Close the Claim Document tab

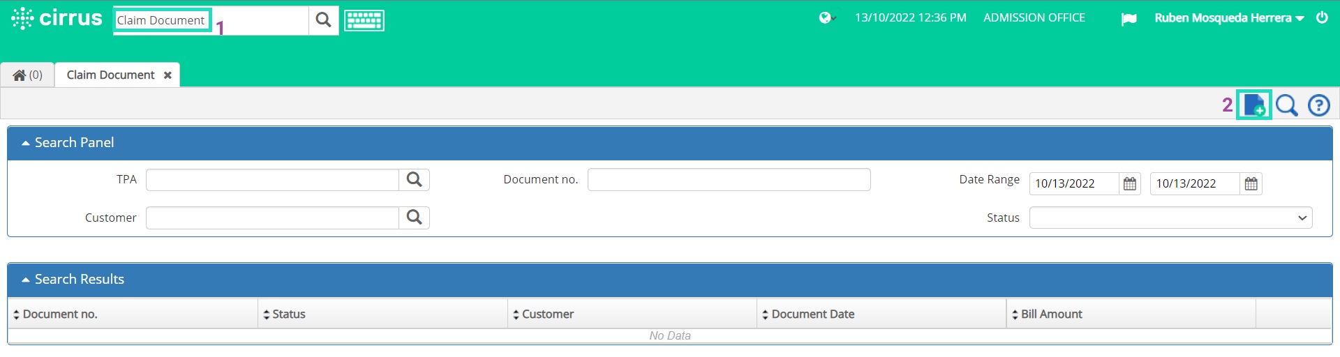coord(167,75)
